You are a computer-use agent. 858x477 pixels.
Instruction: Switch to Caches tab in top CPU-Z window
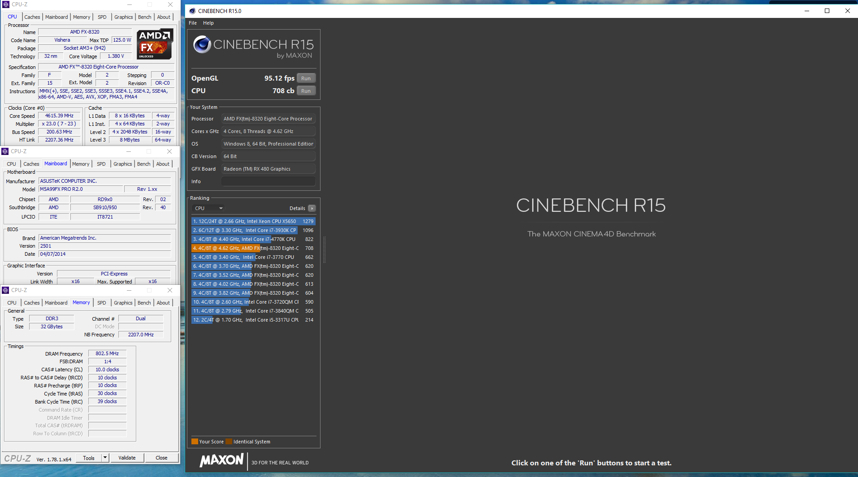(32, 17)
